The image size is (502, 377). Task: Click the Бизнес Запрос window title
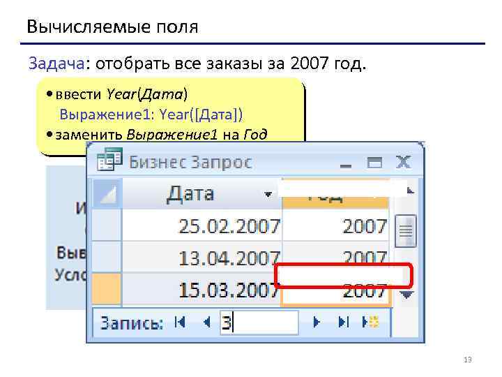(x=190, y=162)
